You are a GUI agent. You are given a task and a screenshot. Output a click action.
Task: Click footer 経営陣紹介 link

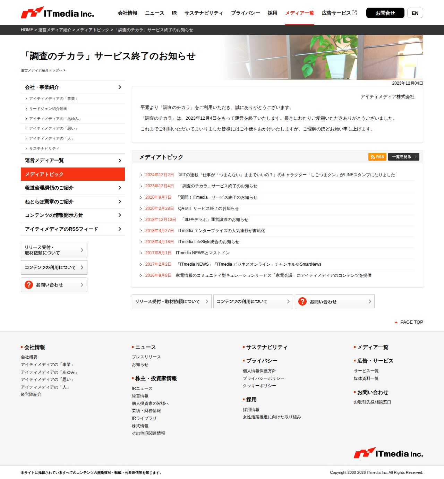31,394
